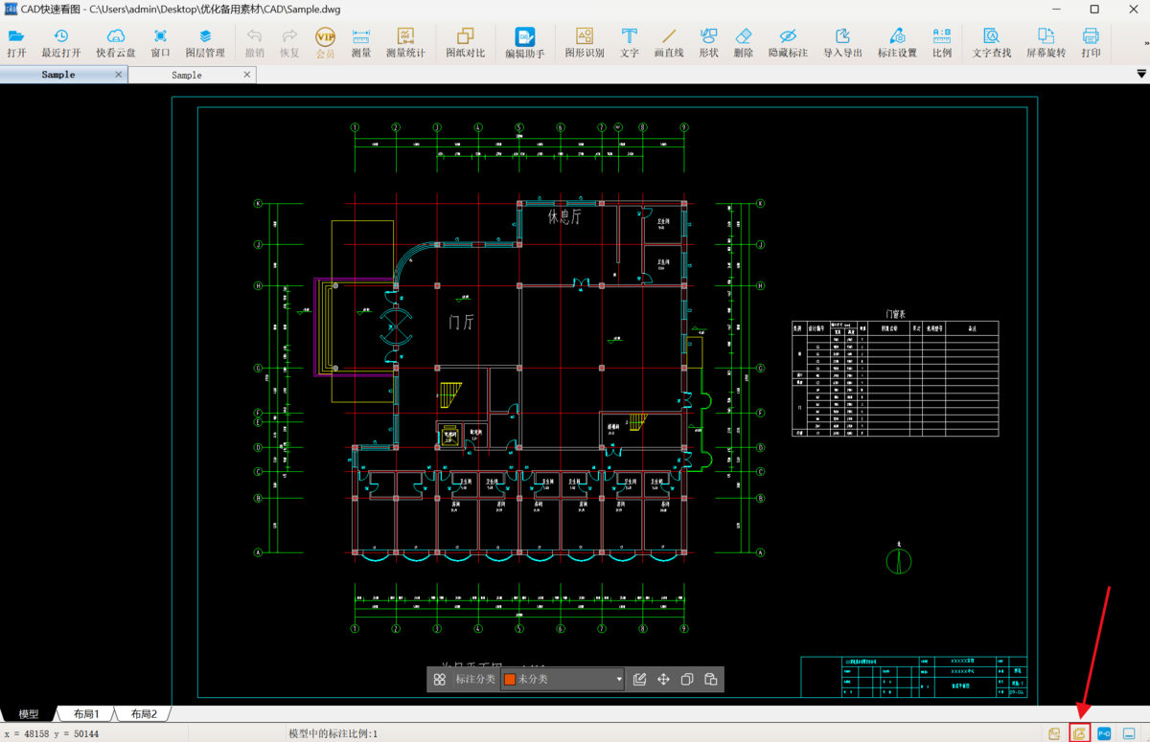Open 快看云盘 cloud drive
The height and width of the screenshot is (742, 1150).
point(116,43)
